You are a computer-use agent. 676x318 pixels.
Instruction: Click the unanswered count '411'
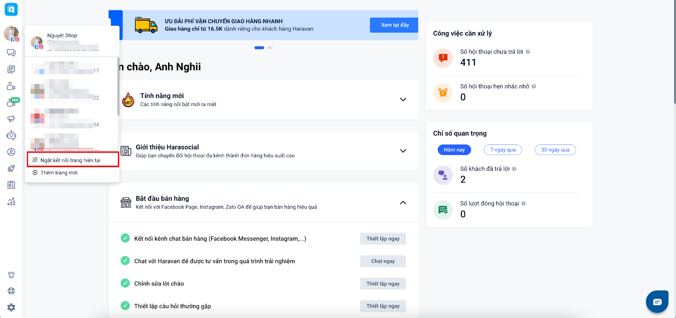(x=468, y=63)
